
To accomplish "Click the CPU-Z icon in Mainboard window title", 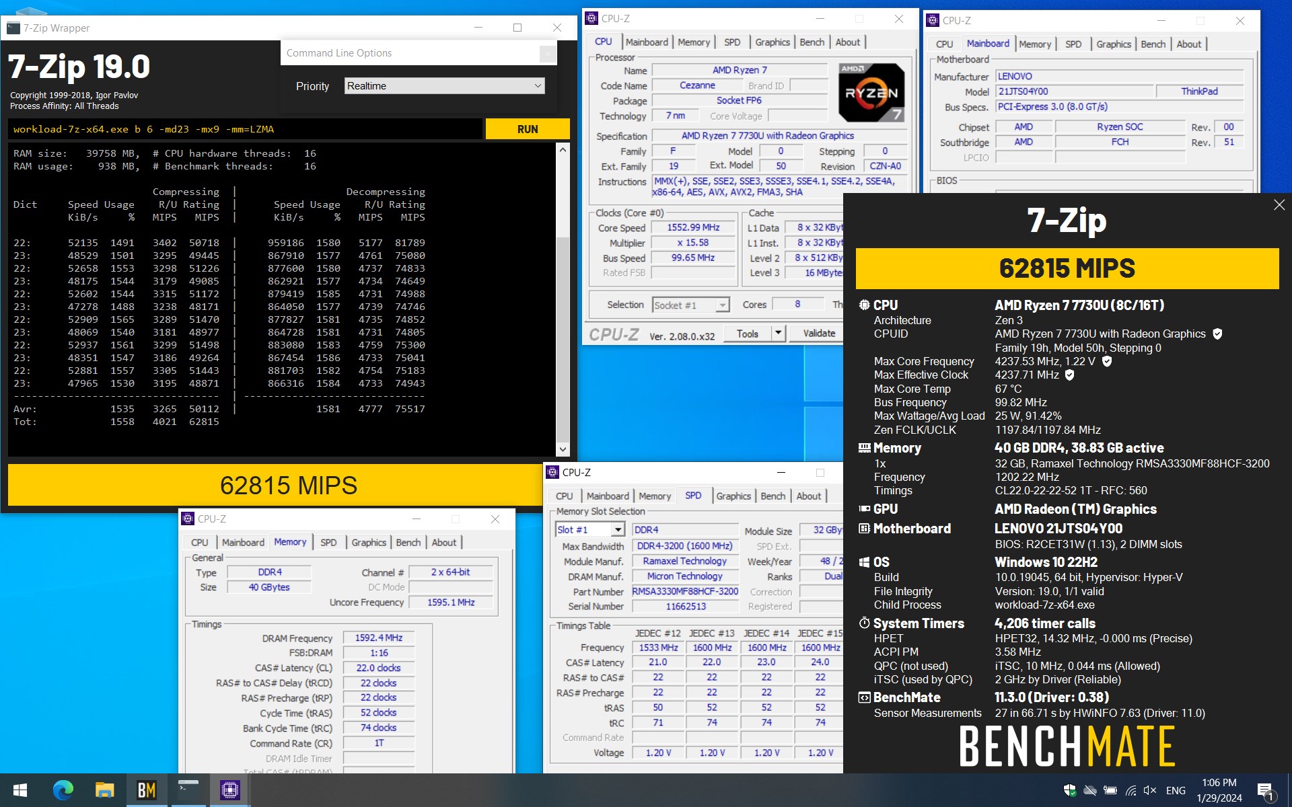I will pos(932,20).
